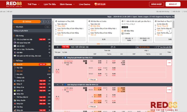This screenshot has height=112, width=187.
Task: Click the Kết quả link at top left
Action: tap(10, 11)
